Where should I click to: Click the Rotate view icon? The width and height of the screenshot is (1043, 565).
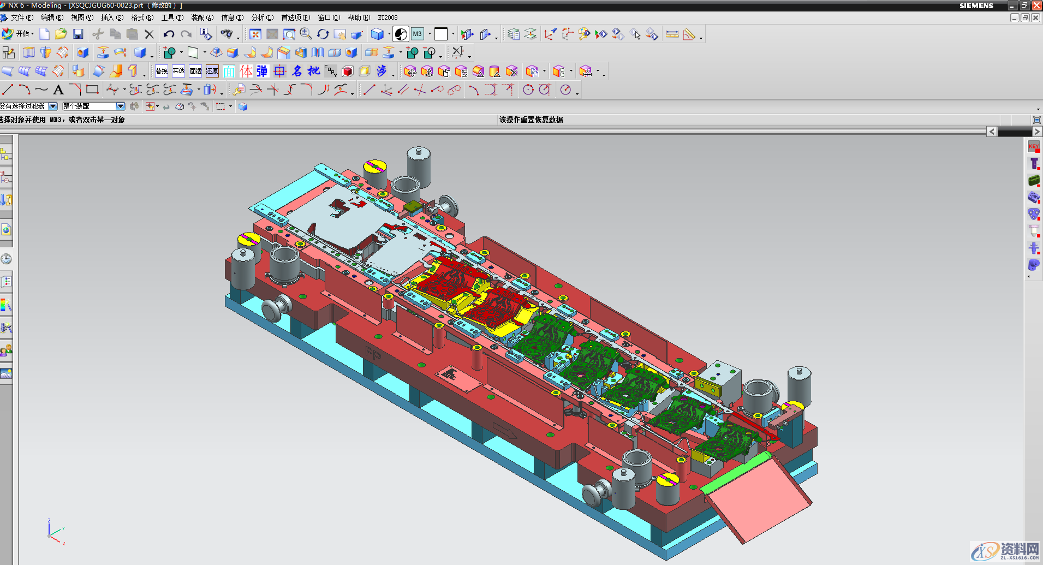(323, 34)
